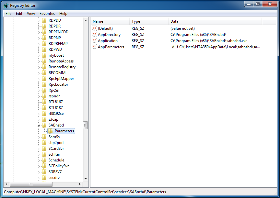The width and height of the screenshot is (280, 198).
Task: Click the AppDirectory string value icon
Action: coord(94,34)
